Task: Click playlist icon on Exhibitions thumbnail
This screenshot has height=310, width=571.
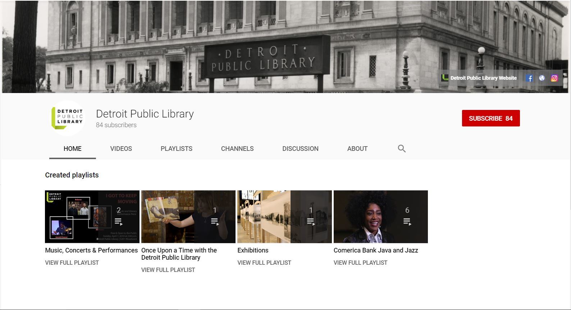Action: [x=311, y=222]
